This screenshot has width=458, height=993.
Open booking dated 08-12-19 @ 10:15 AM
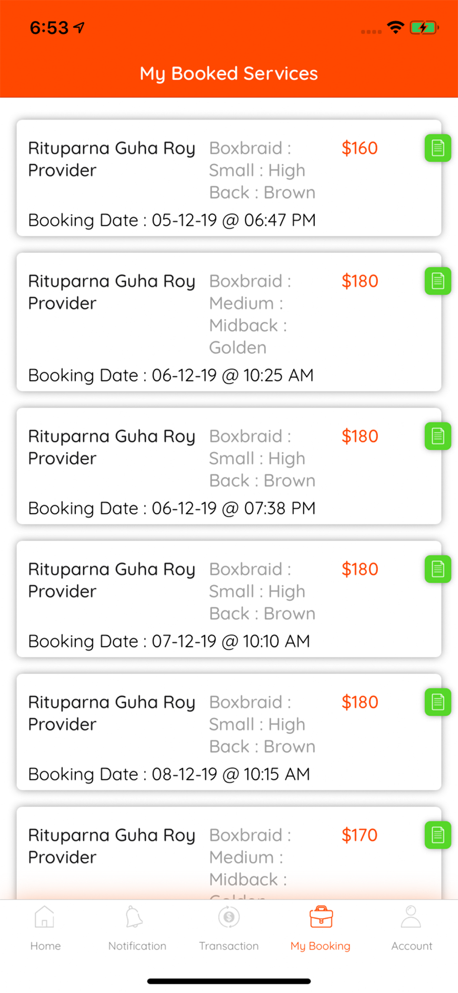tap(229, 732)
